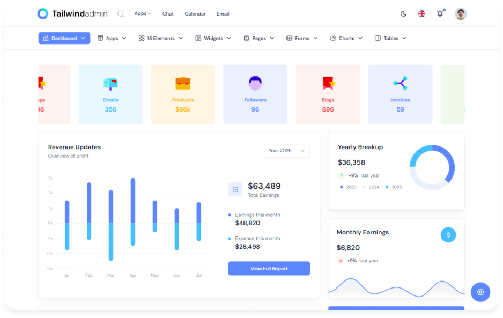Viewport: 503px width, 318px height.
Task: Click the View Full Report button
Action: 269,268
